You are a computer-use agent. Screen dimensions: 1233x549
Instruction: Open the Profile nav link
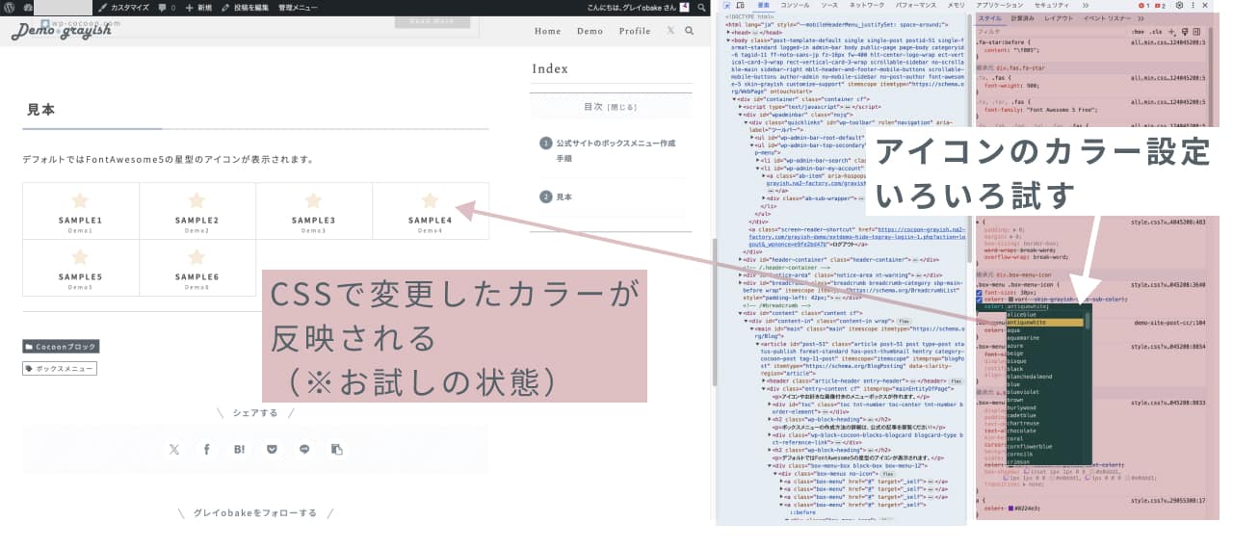click(635, 31)
